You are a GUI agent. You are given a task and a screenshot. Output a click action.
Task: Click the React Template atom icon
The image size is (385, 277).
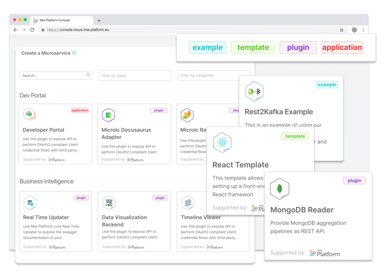tap(222, 142)
